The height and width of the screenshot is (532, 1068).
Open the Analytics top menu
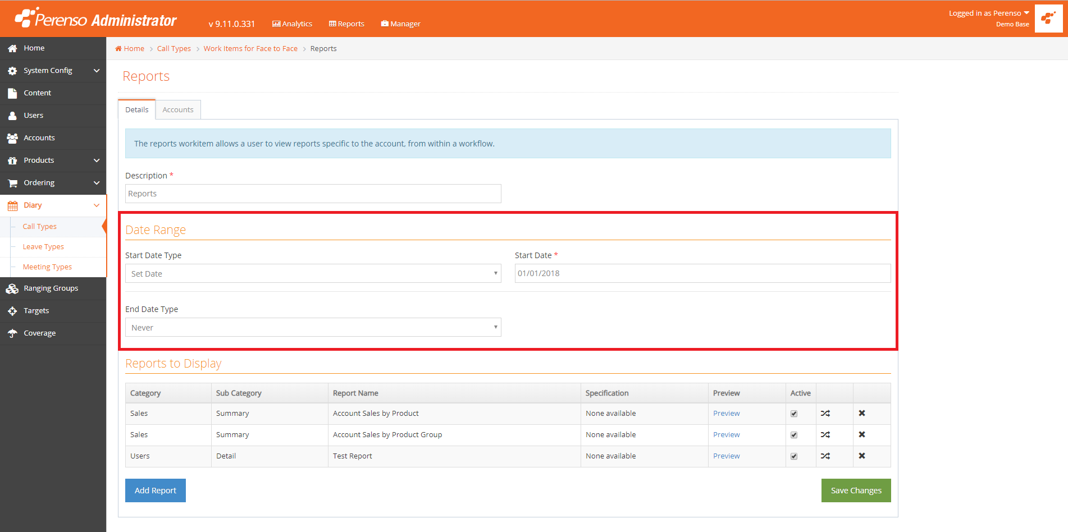(292, 24)
